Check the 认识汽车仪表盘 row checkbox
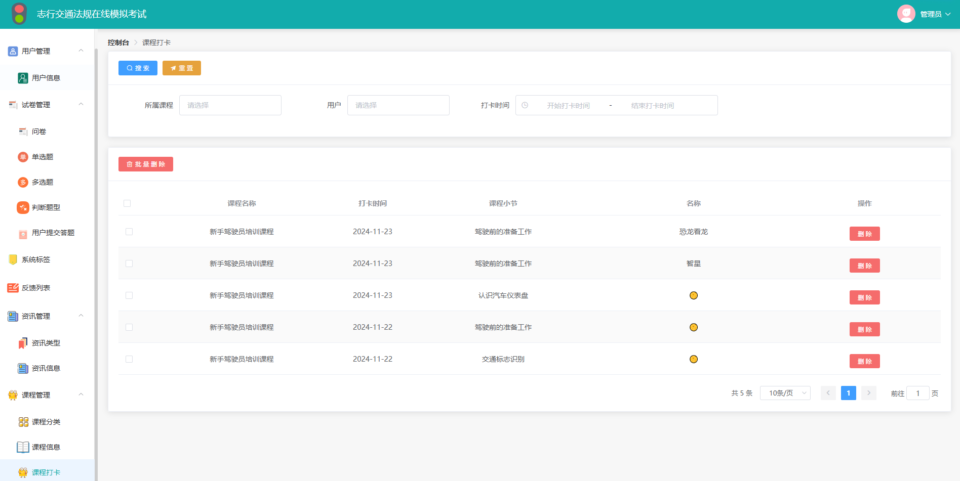This screenshot has width=960, height=481. coord(129,295)
